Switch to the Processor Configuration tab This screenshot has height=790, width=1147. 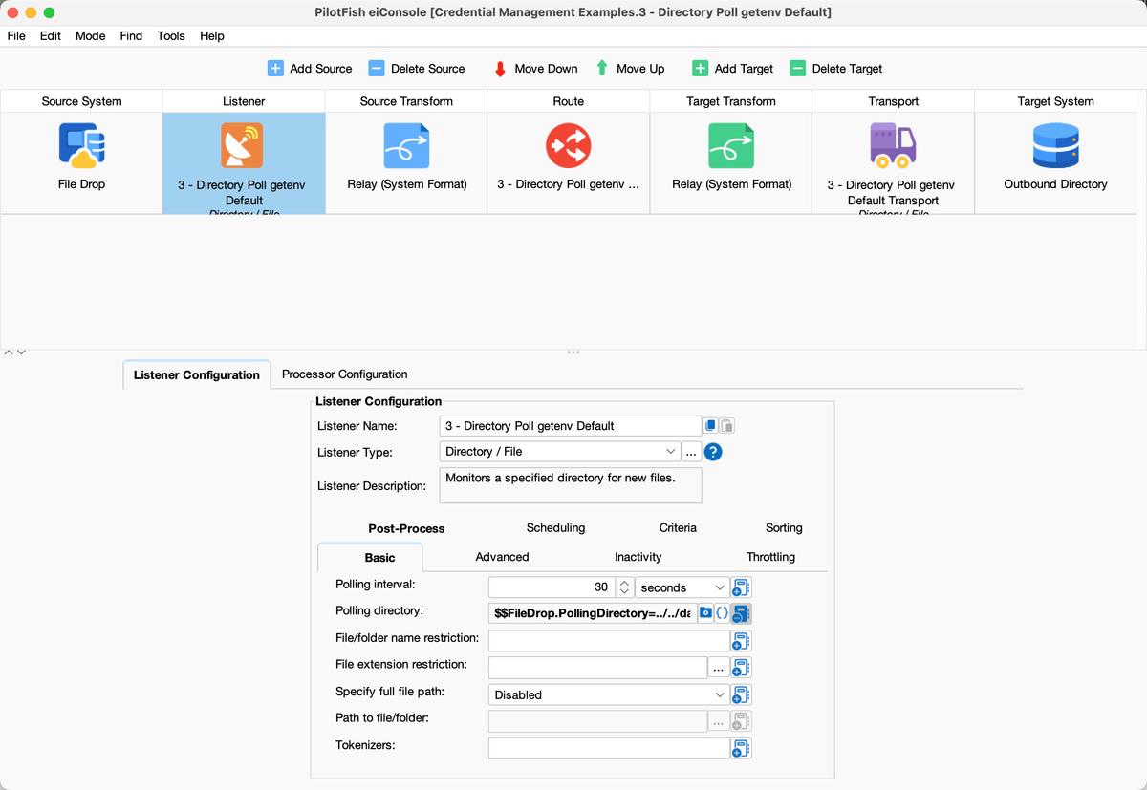click(x=345, y=374)
